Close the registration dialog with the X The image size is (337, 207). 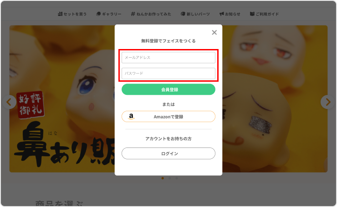214,32
